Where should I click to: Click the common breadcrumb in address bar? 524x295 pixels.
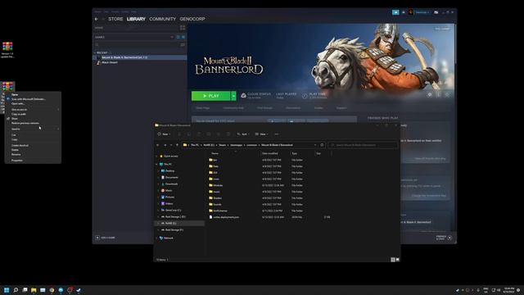point(251,145)
